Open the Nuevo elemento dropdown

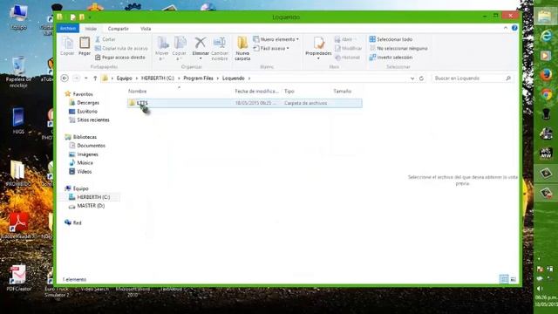(276, 39)
